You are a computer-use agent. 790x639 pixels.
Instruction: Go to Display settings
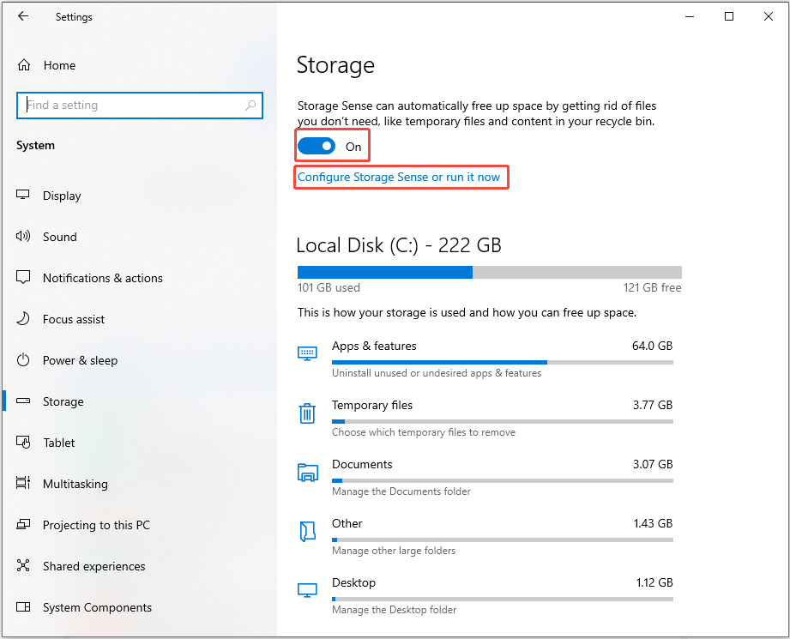pyautogui.click(x=62, y=196)
